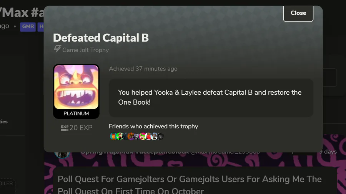Select the Defeated Capital B title

coord(101,38)
